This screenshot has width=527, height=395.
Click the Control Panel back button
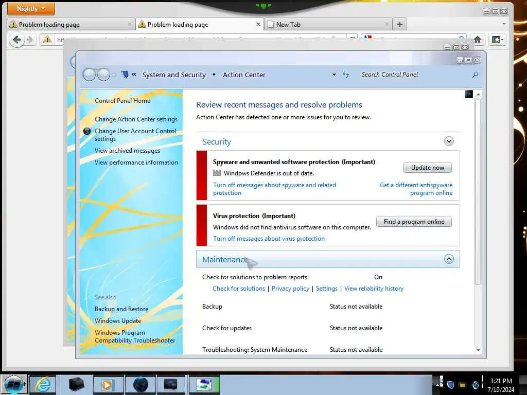click(x=89, y=75)
